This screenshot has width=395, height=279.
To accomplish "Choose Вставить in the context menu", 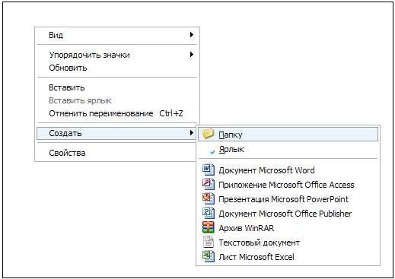I will tap(117, 87).
